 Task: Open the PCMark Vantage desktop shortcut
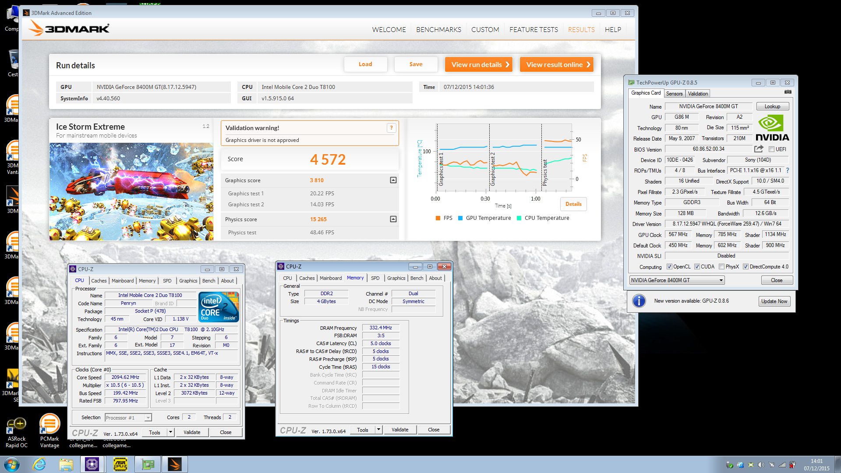[x=49, y=431]
